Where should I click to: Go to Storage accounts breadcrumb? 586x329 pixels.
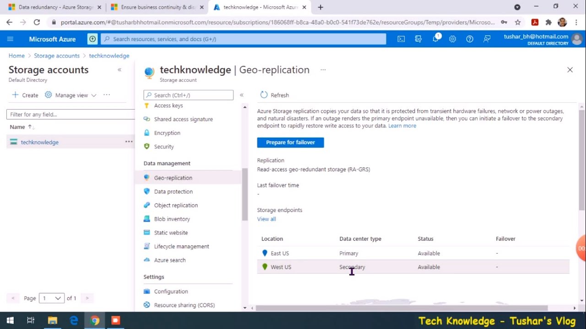pos(57,56)
